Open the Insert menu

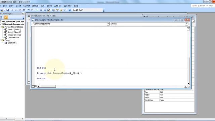[18, 6]
